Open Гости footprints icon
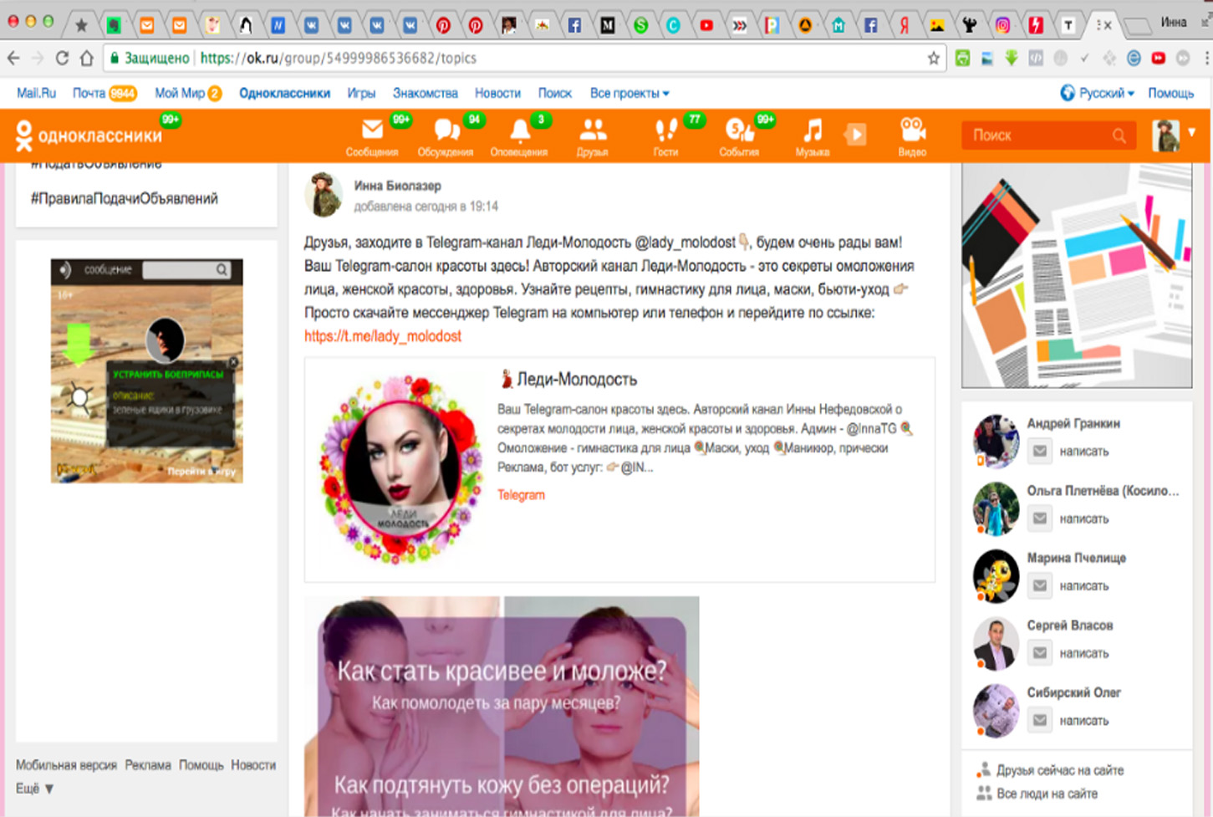The image size is (1213, 817). tap(665, 131)
